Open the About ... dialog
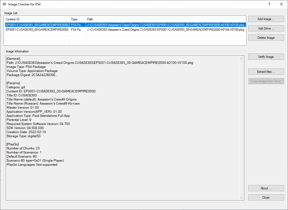Screen dimensions: 288x210 click(x=266, y=188)
